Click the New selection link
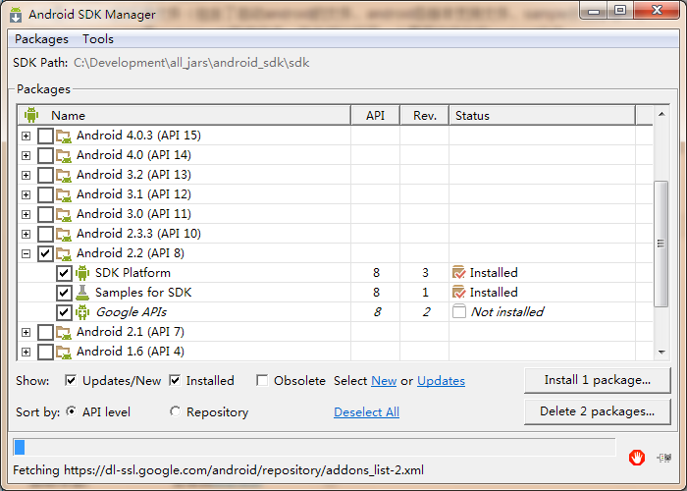The image size is (687, 491). pos(384,381)
